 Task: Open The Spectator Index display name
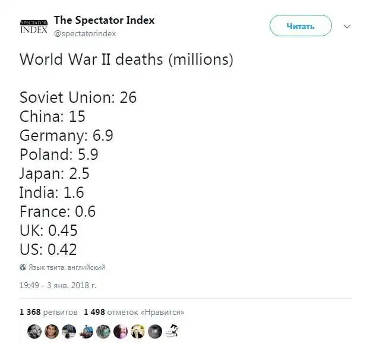click(x=104, y=20)
